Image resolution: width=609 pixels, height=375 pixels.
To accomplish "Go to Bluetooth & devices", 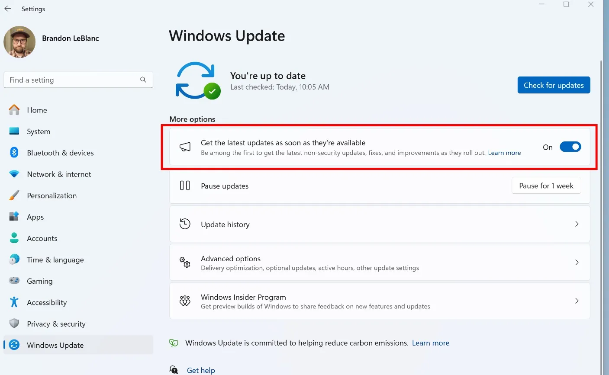I will tap(78, 153).
